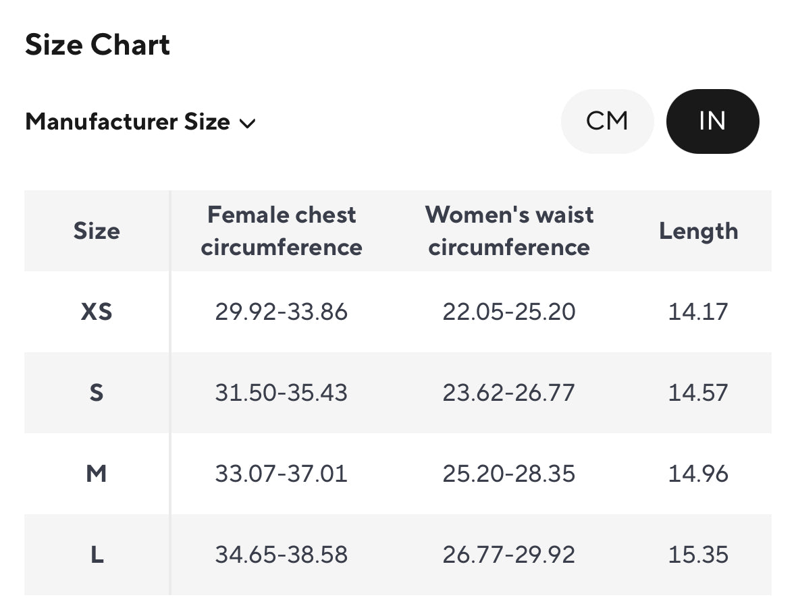The width and height of the screenshot is (796, 608).
Task: Click the XS length value 14.17
Action: pyautogui.click(x=698, y=312)
